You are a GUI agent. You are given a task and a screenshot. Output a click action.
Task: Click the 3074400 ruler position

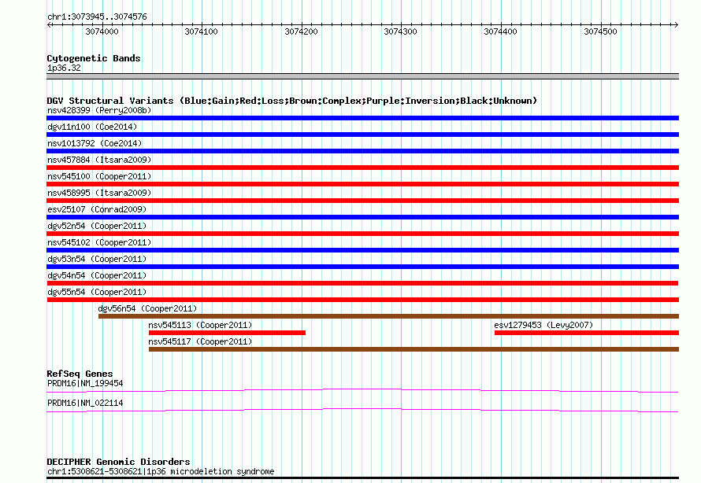click(x=501, y=31)
